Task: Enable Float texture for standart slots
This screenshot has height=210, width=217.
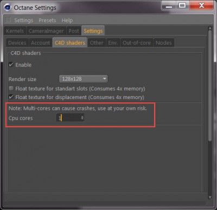Action: point(11,89)
